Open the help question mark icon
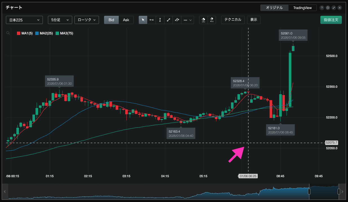This screenshot has height=202, width=348. [x=322, y=8]
